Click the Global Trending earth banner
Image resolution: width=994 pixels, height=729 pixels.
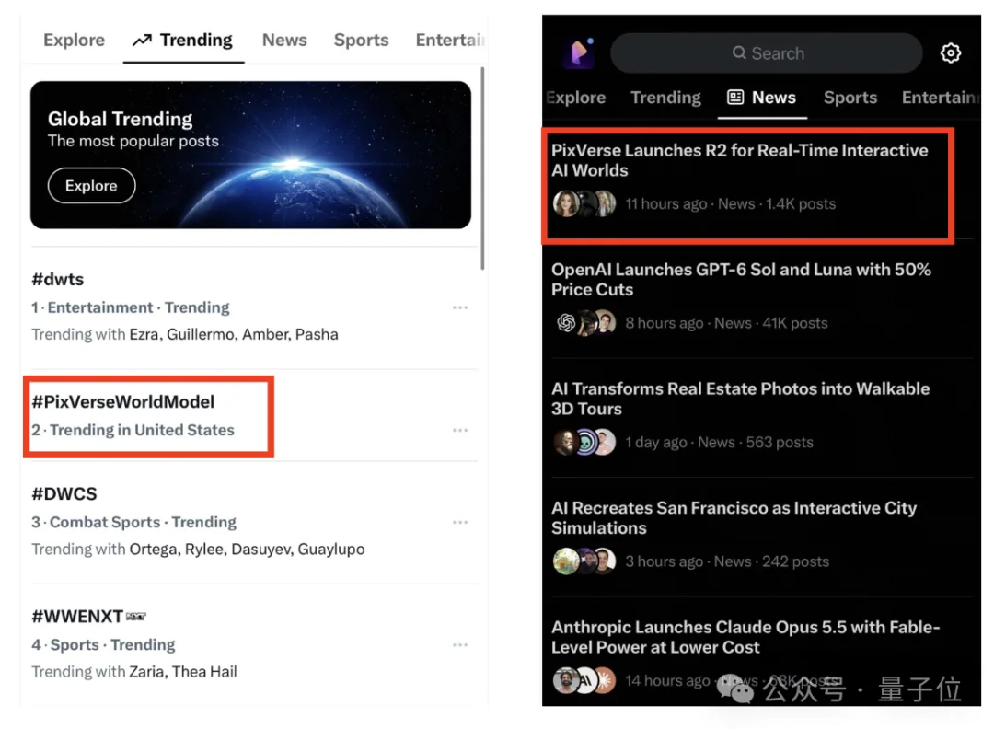(250, 155)
